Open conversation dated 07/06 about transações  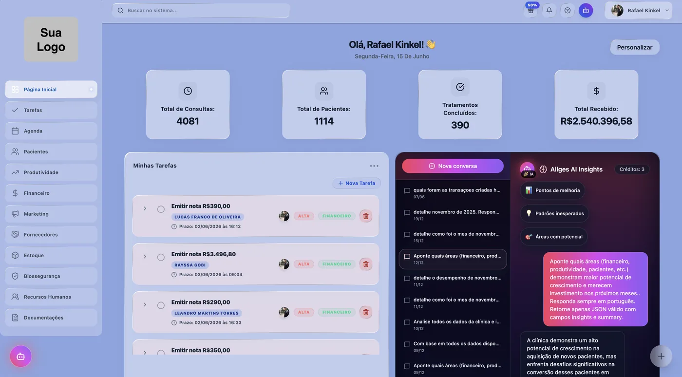453,193
